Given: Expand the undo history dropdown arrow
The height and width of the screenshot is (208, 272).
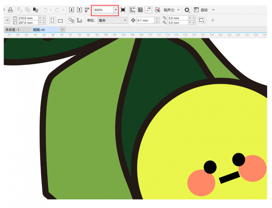Looking at the screenshot, I should pyautogui.click(x=51, y=10).
